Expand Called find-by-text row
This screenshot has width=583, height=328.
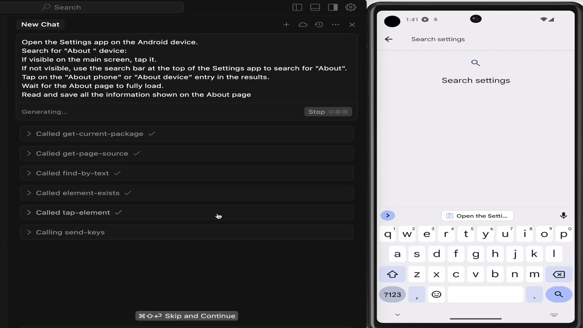coord(187,173)
